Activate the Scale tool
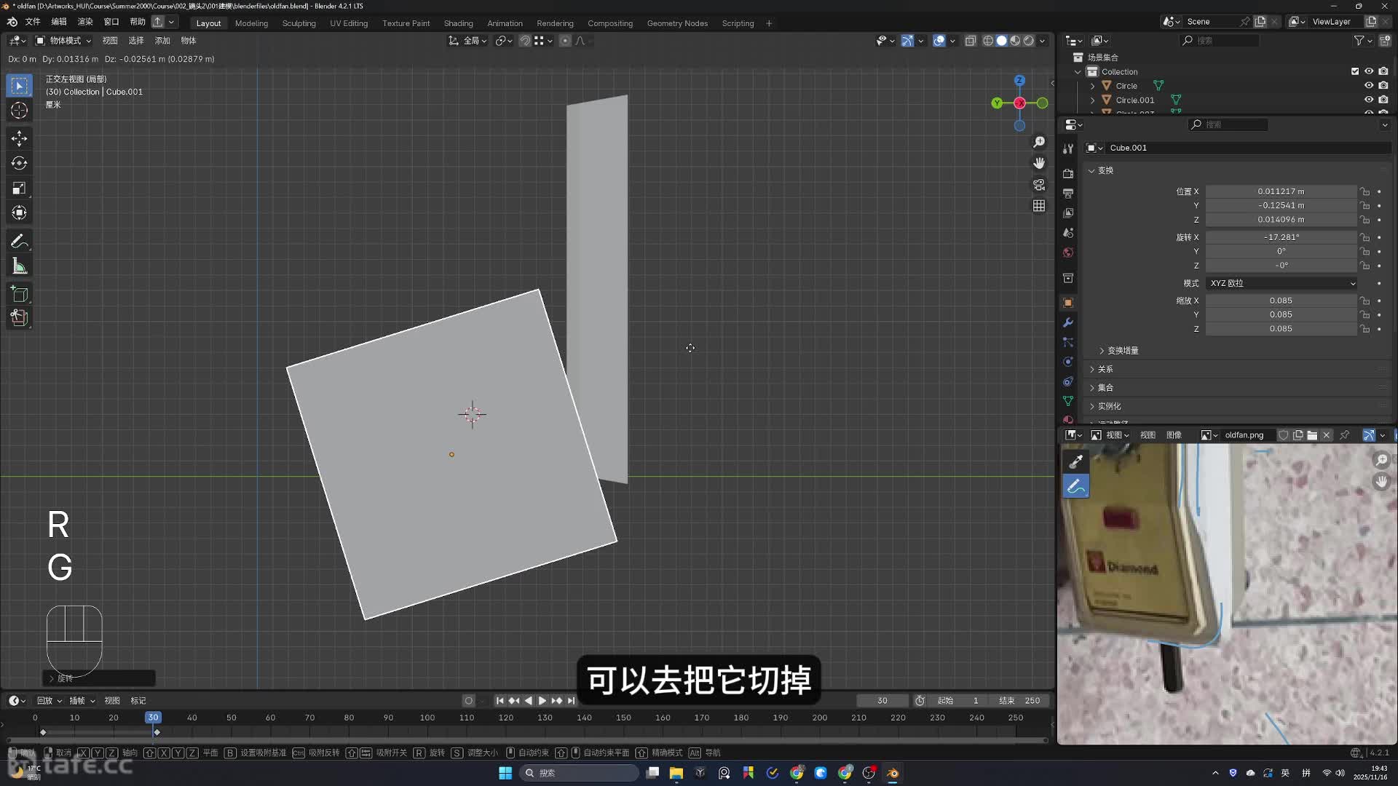Viewport: 1398px width, 786px height. (20, 188)
